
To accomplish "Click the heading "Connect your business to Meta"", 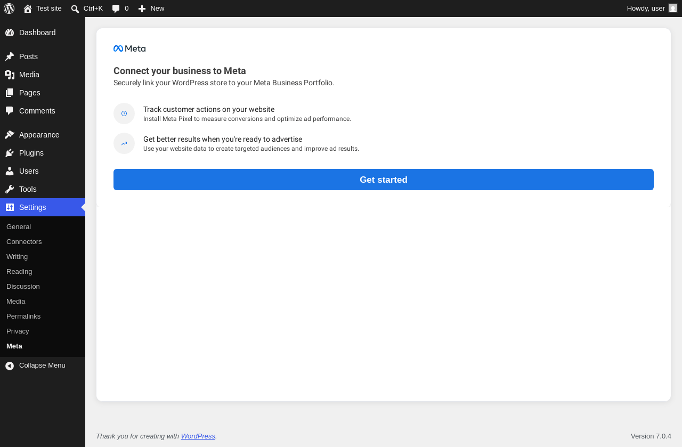I will [x=180, y=71].
